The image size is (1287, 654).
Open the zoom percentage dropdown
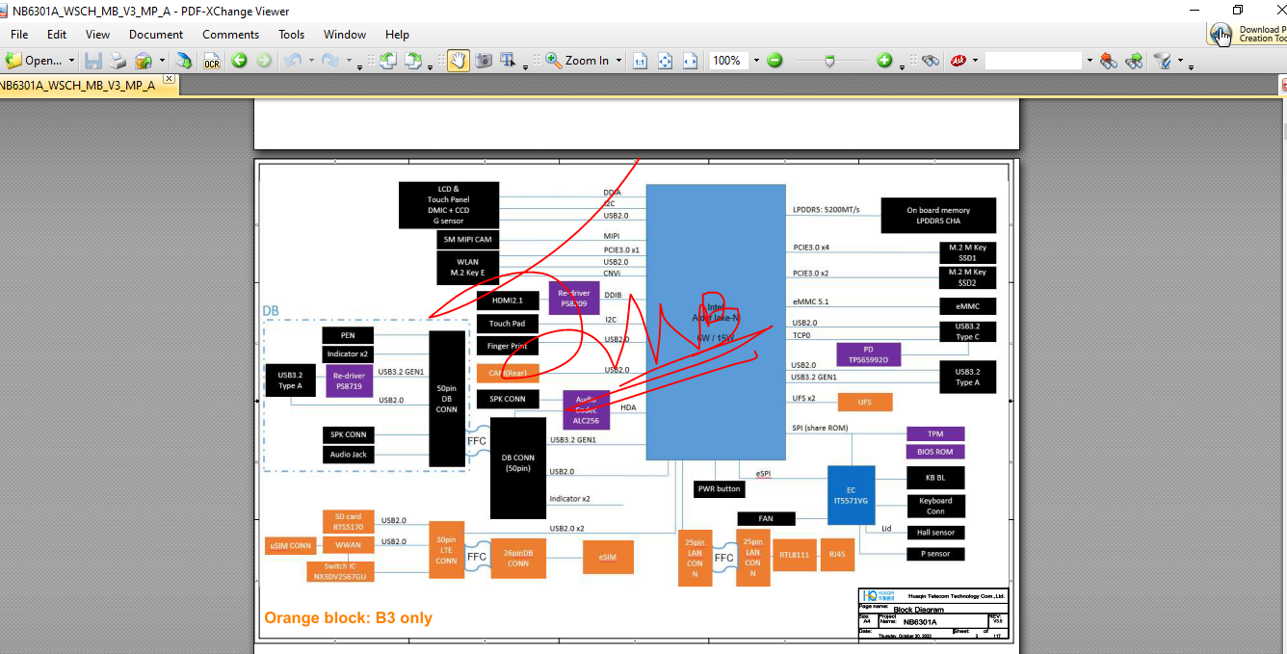756,60
